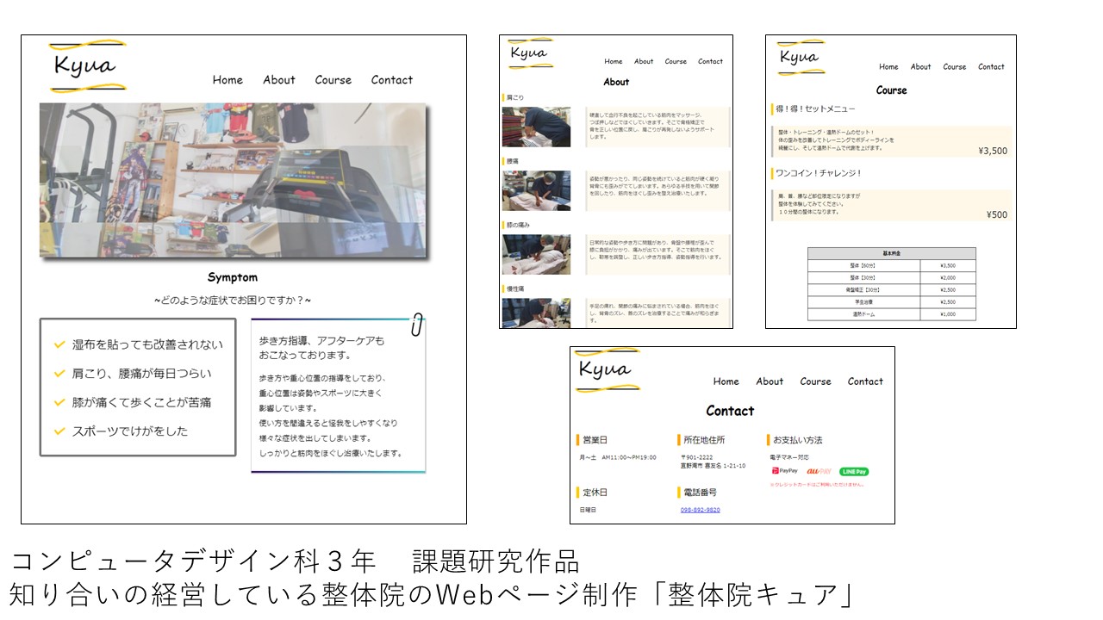The width and height of the screenshot is (1103, 620).
Task: Go to About from the Course page nav
Action: (x=921, y=67)
